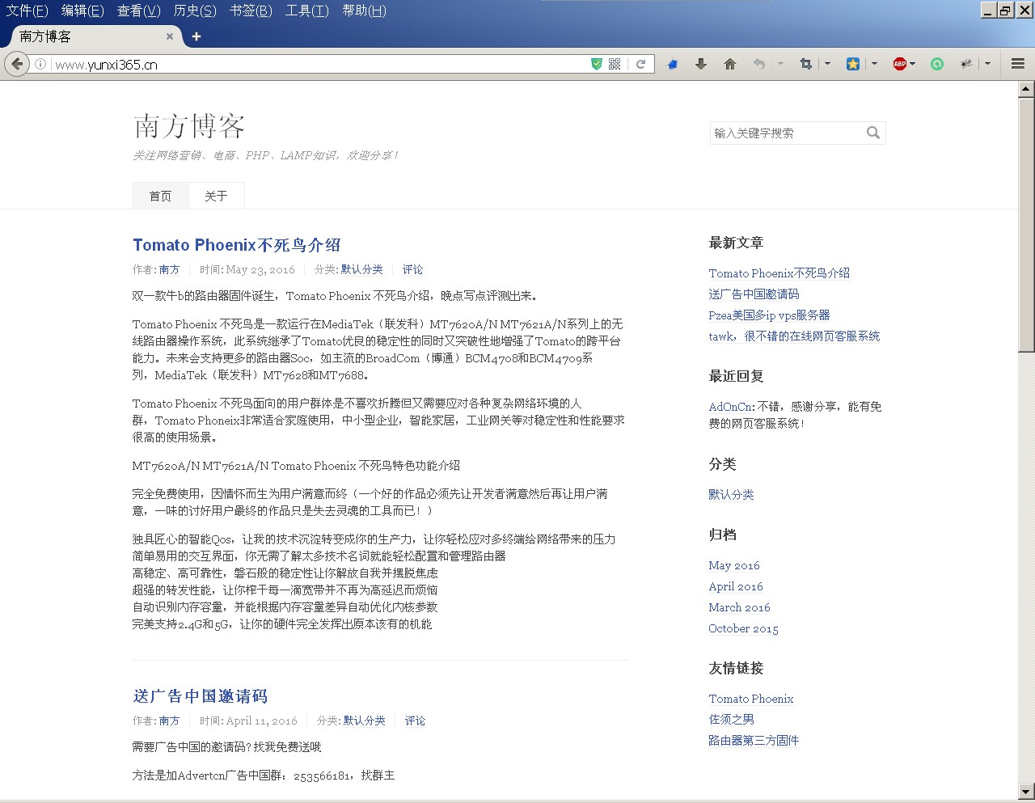Open the March 2016 archive

(x=739, y=607)
